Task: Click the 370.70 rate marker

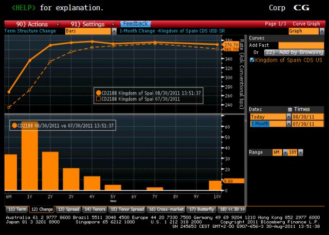Action: (x=230, y=45)
